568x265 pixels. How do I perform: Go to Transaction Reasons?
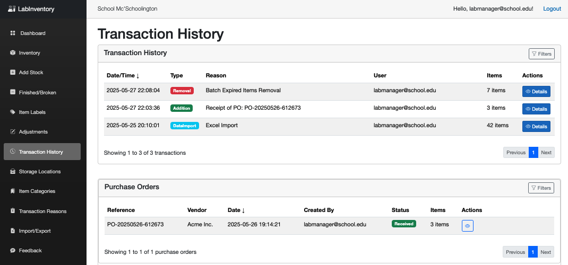[42, 211]
